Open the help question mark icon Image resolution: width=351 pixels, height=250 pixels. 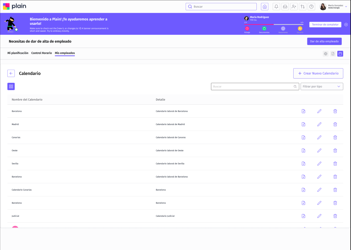[x=311, y=7]
